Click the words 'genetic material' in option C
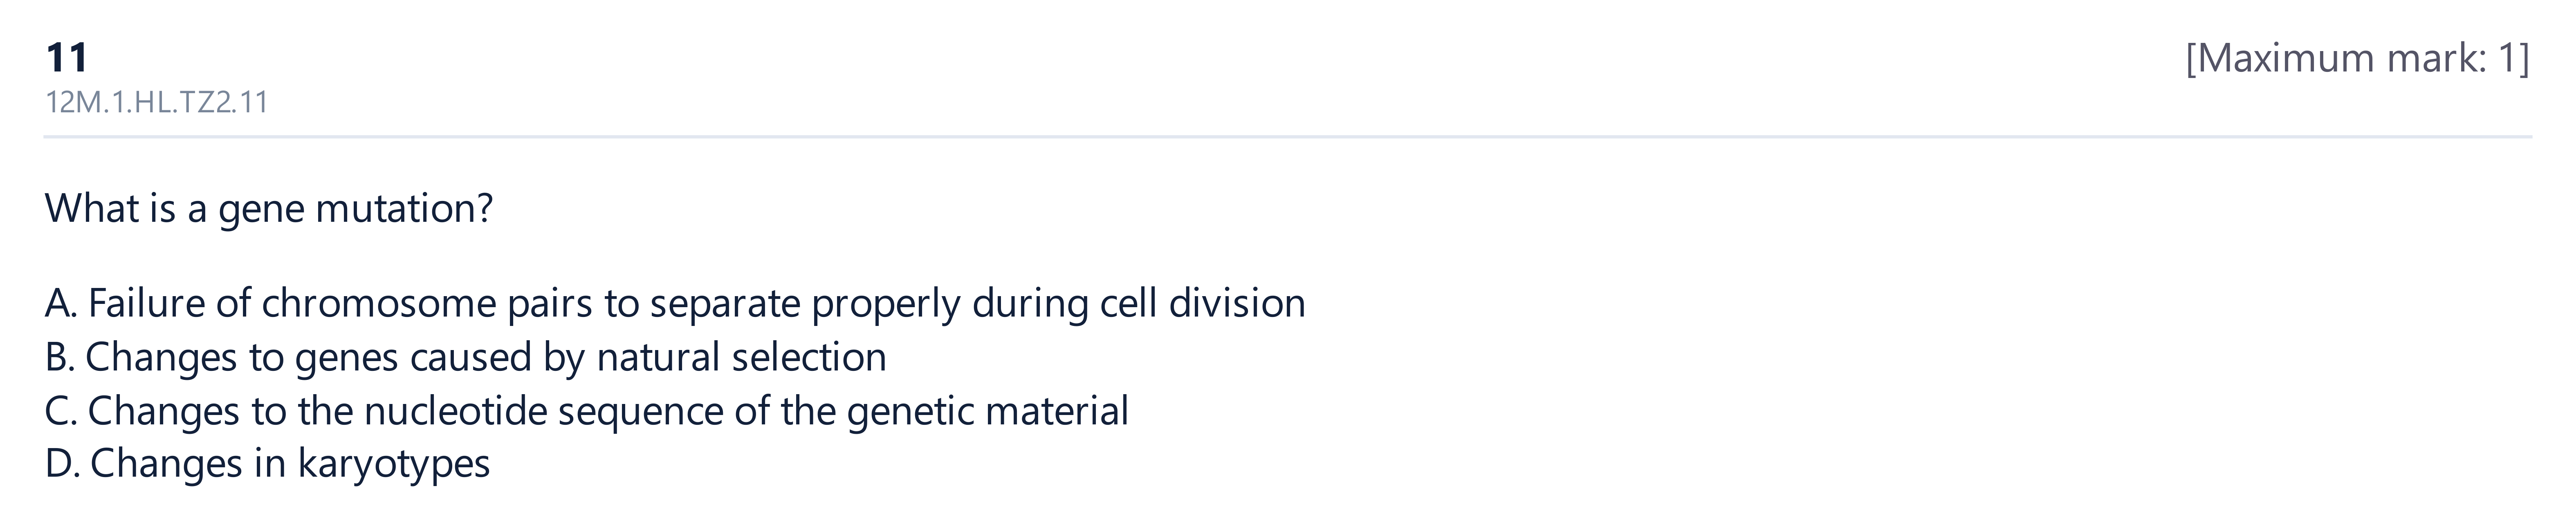 click(x=987, y=412)
